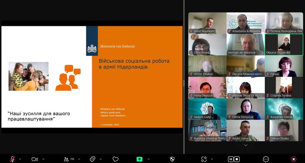Open the chat panel
The height and width of the screenshot is (163, 305).
pyautogui.click(x=92, y=159)
